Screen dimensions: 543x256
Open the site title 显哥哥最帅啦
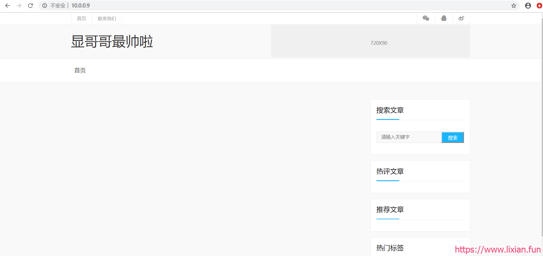tap(112, 42)
